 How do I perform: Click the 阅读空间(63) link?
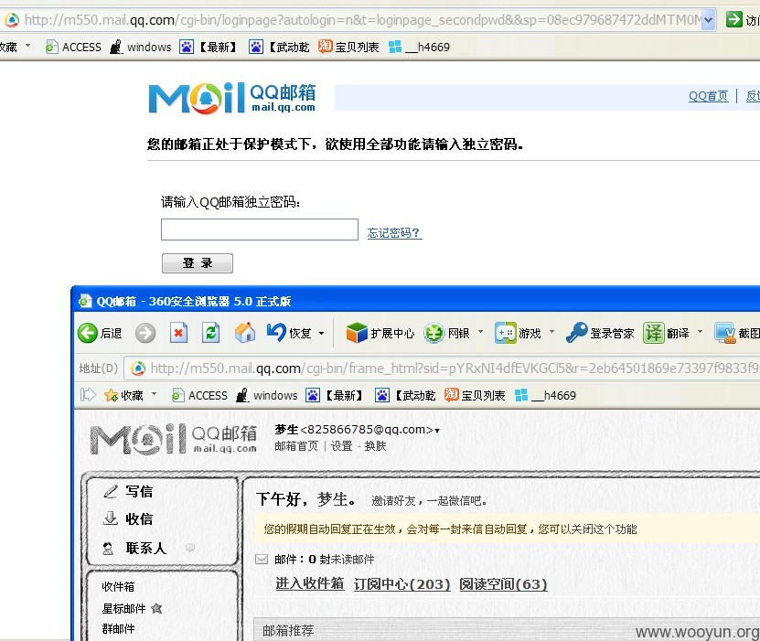[x=503, y=583]
